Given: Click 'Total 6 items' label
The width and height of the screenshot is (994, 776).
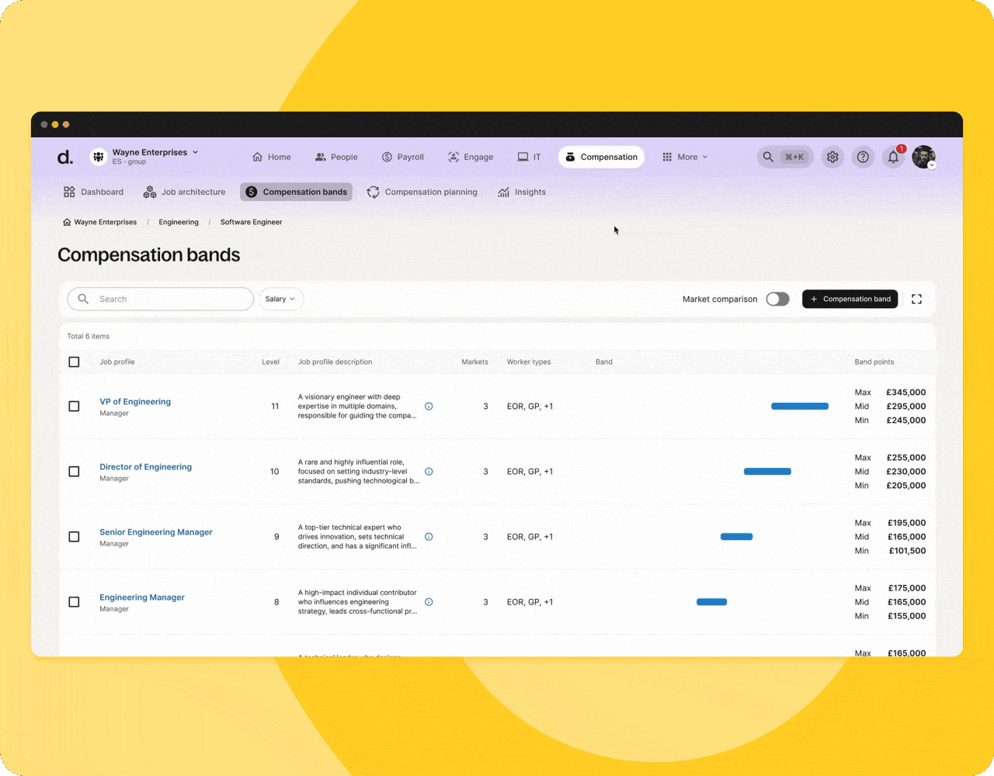Looking at the screenshot, I should click(x=88, y=336).
